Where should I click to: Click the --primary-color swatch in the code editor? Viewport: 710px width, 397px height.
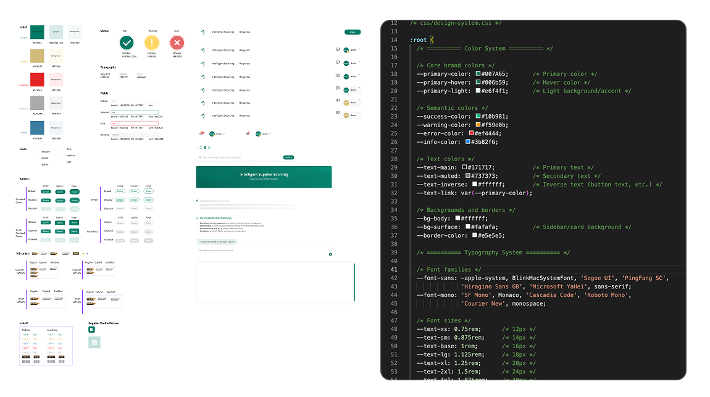pyautogui.click(x=478, y=74)
